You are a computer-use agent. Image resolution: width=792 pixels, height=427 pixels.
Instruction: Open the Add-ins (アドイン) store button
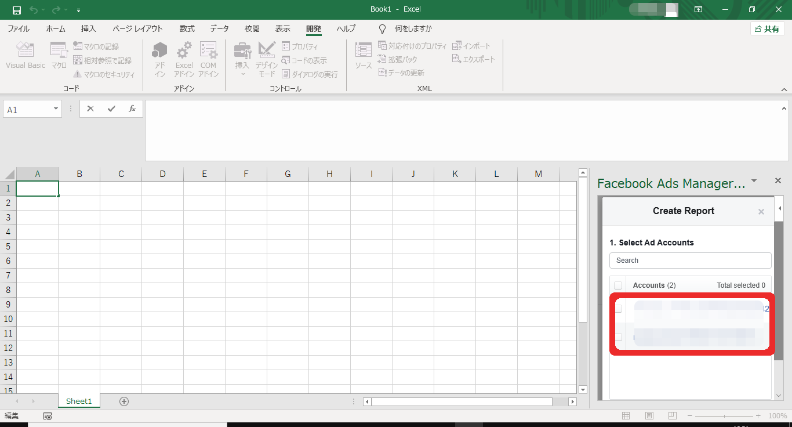(x=159, y=59)
